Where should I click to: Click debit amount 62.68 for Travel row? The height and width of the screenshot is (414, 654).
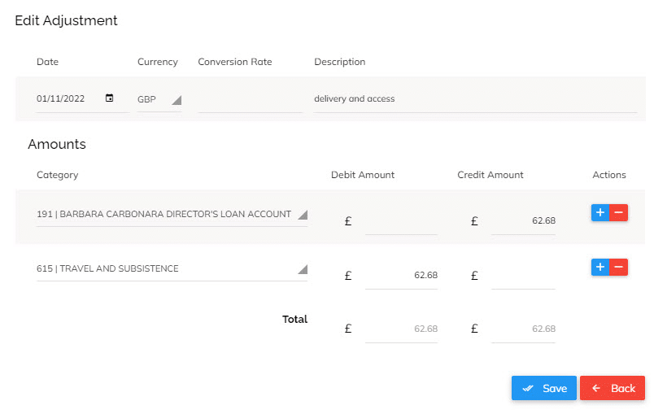pyautogui.click(x=401, y=276)
